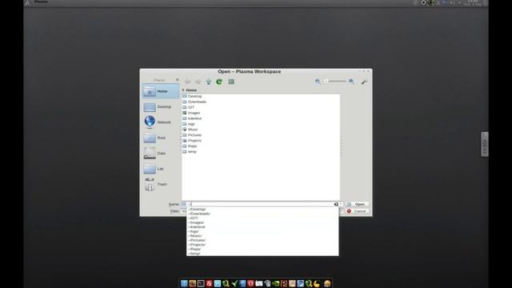Click the zoom out magnifier icon
This screenshot has width=512, height=288.
318,82
